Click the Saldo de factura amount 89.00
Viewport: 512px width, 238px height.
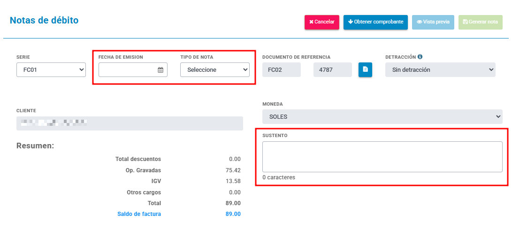233,214
